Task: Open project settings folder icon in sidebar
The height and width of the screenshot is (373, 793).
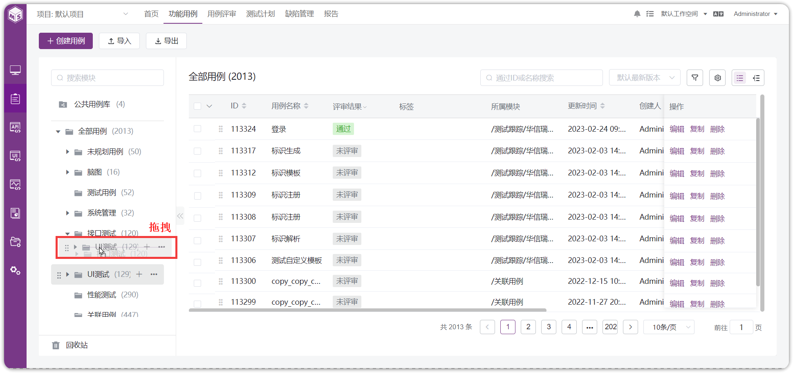Action: 15,242
